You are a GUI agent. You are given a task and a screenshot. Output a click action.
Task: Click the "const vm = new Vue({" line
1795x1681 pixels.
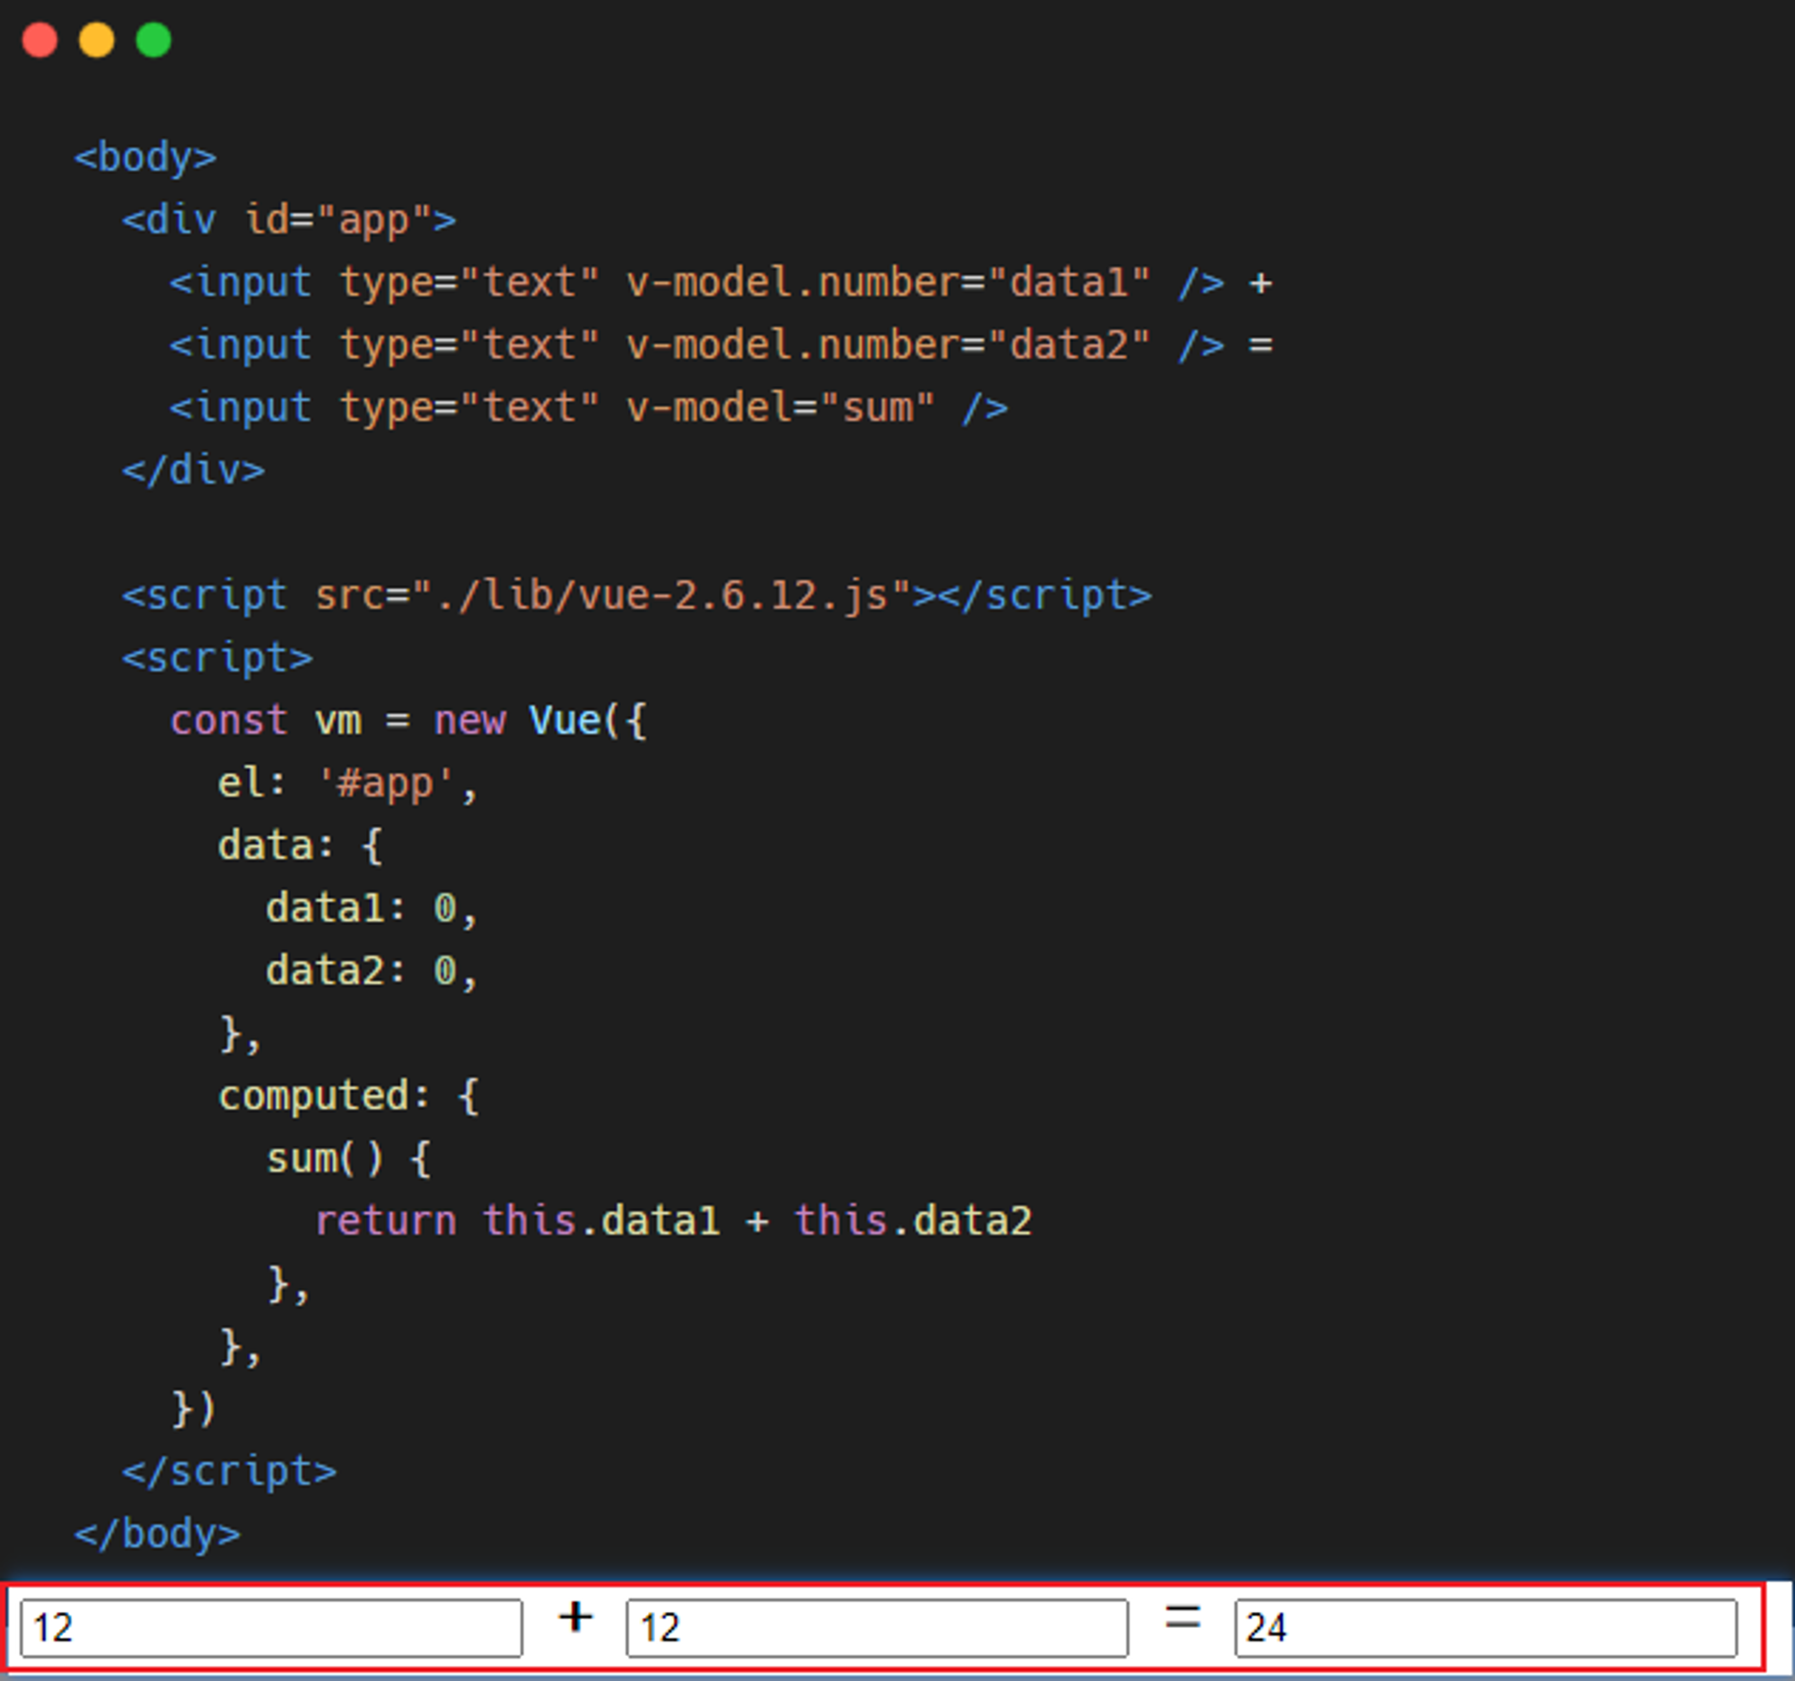click(409, 721)
